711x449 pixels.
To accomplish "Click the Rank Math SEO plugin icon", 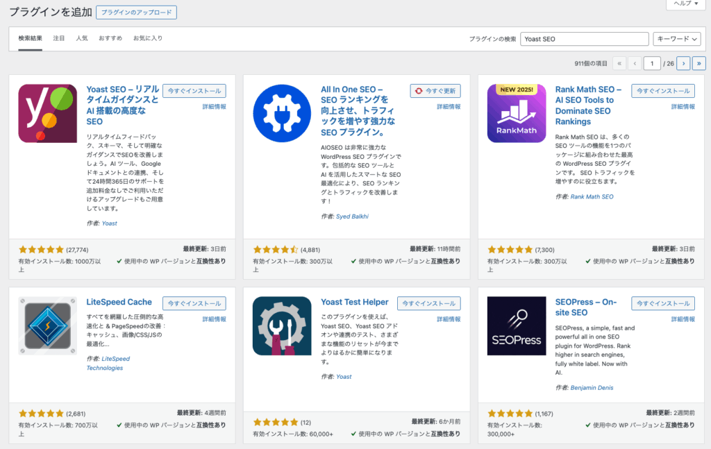I will coord(516,113).
